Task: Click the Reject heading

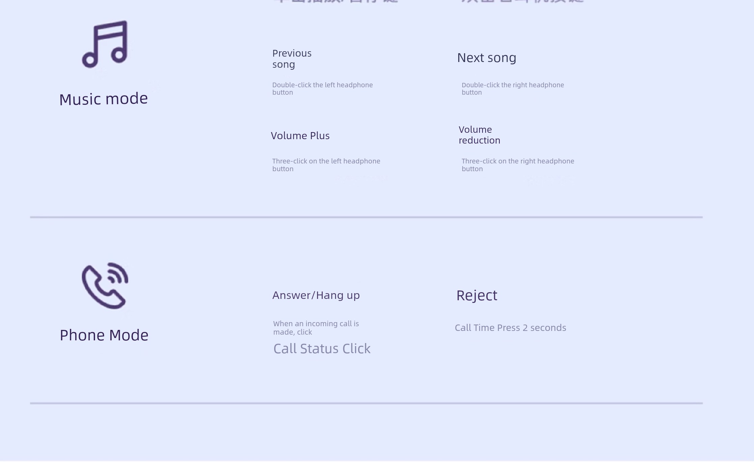Action: (476, 296)
